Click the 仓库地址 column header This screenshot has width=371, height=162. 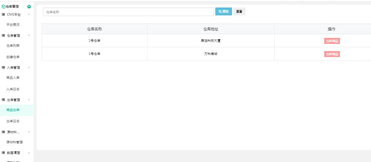[x=211, y=29]
